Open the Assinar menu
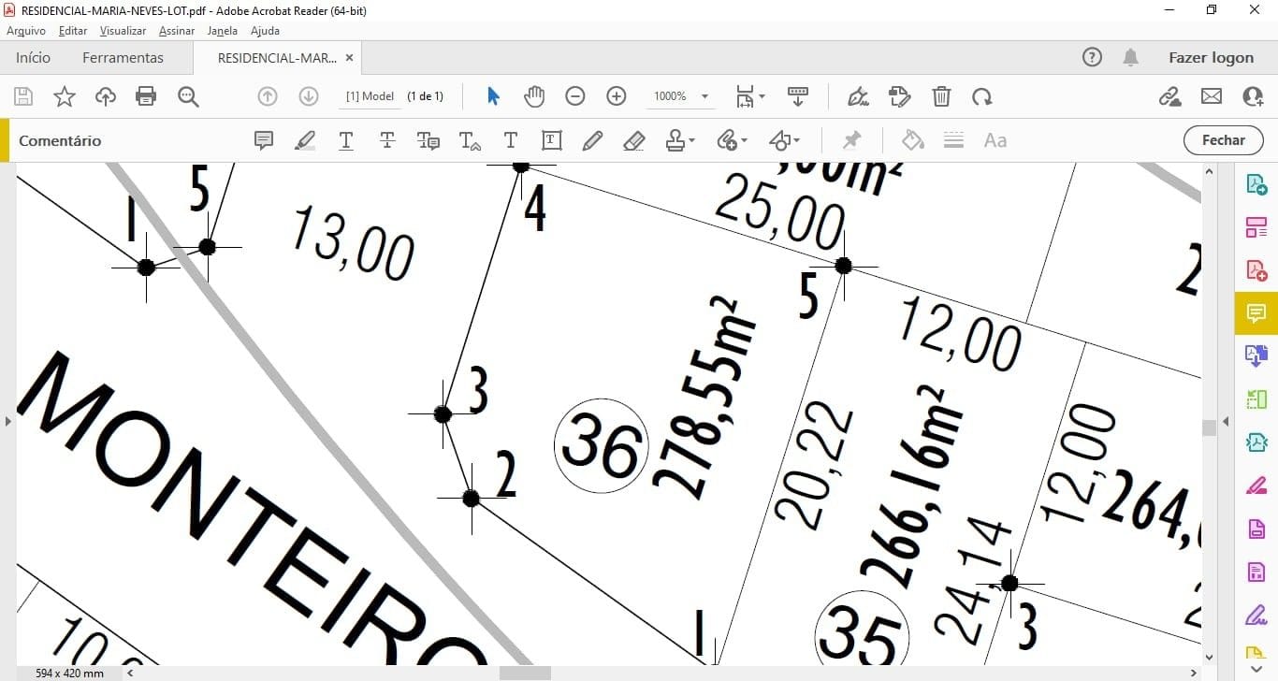 [x=177, y=31]
